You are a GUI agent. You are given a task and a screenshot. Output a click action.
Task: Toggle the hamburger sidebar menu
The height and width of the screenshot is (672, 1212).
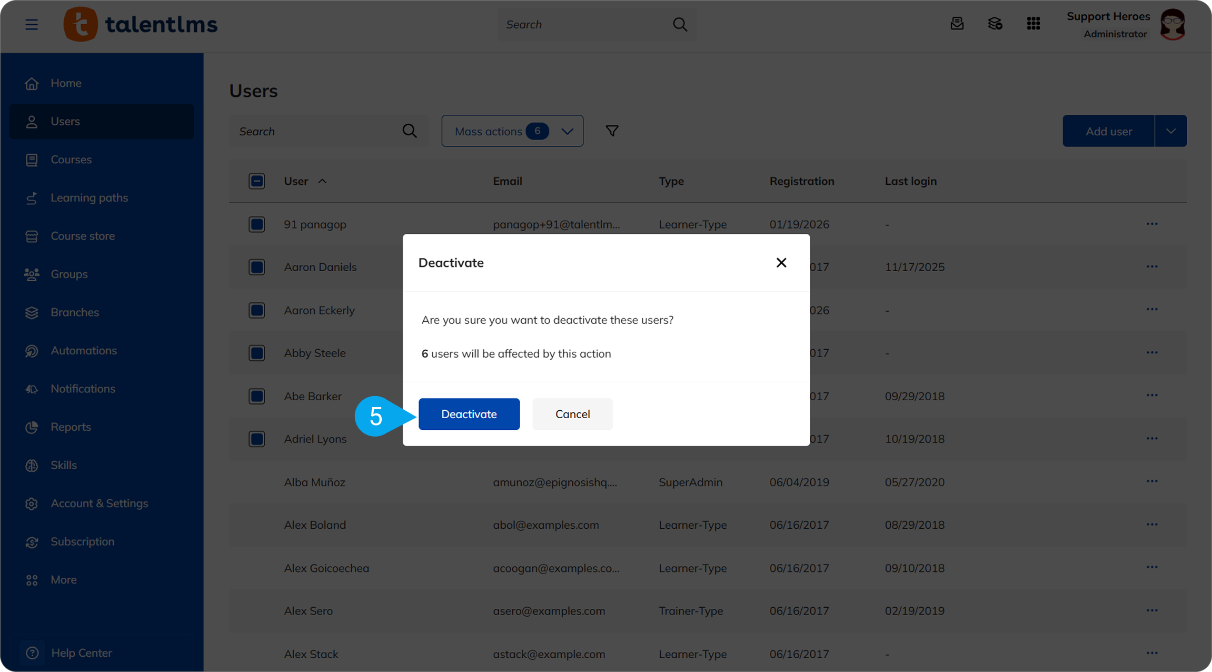32,24
